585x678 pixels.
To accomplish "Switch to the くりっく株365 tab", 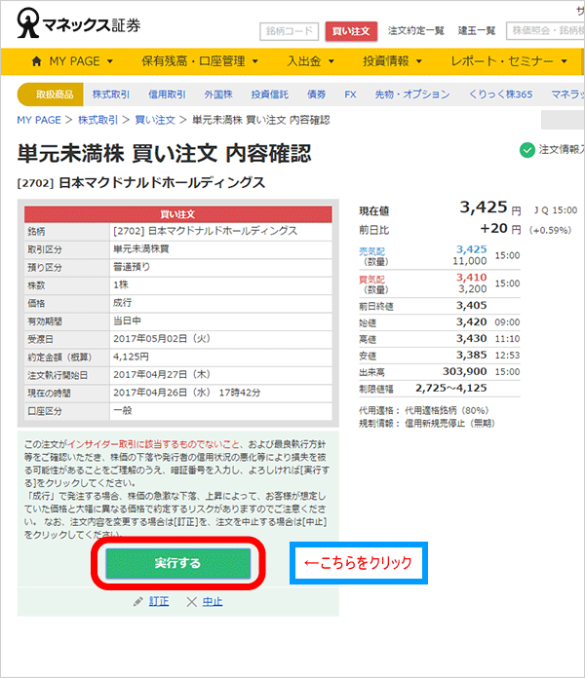I will point(500,94).
